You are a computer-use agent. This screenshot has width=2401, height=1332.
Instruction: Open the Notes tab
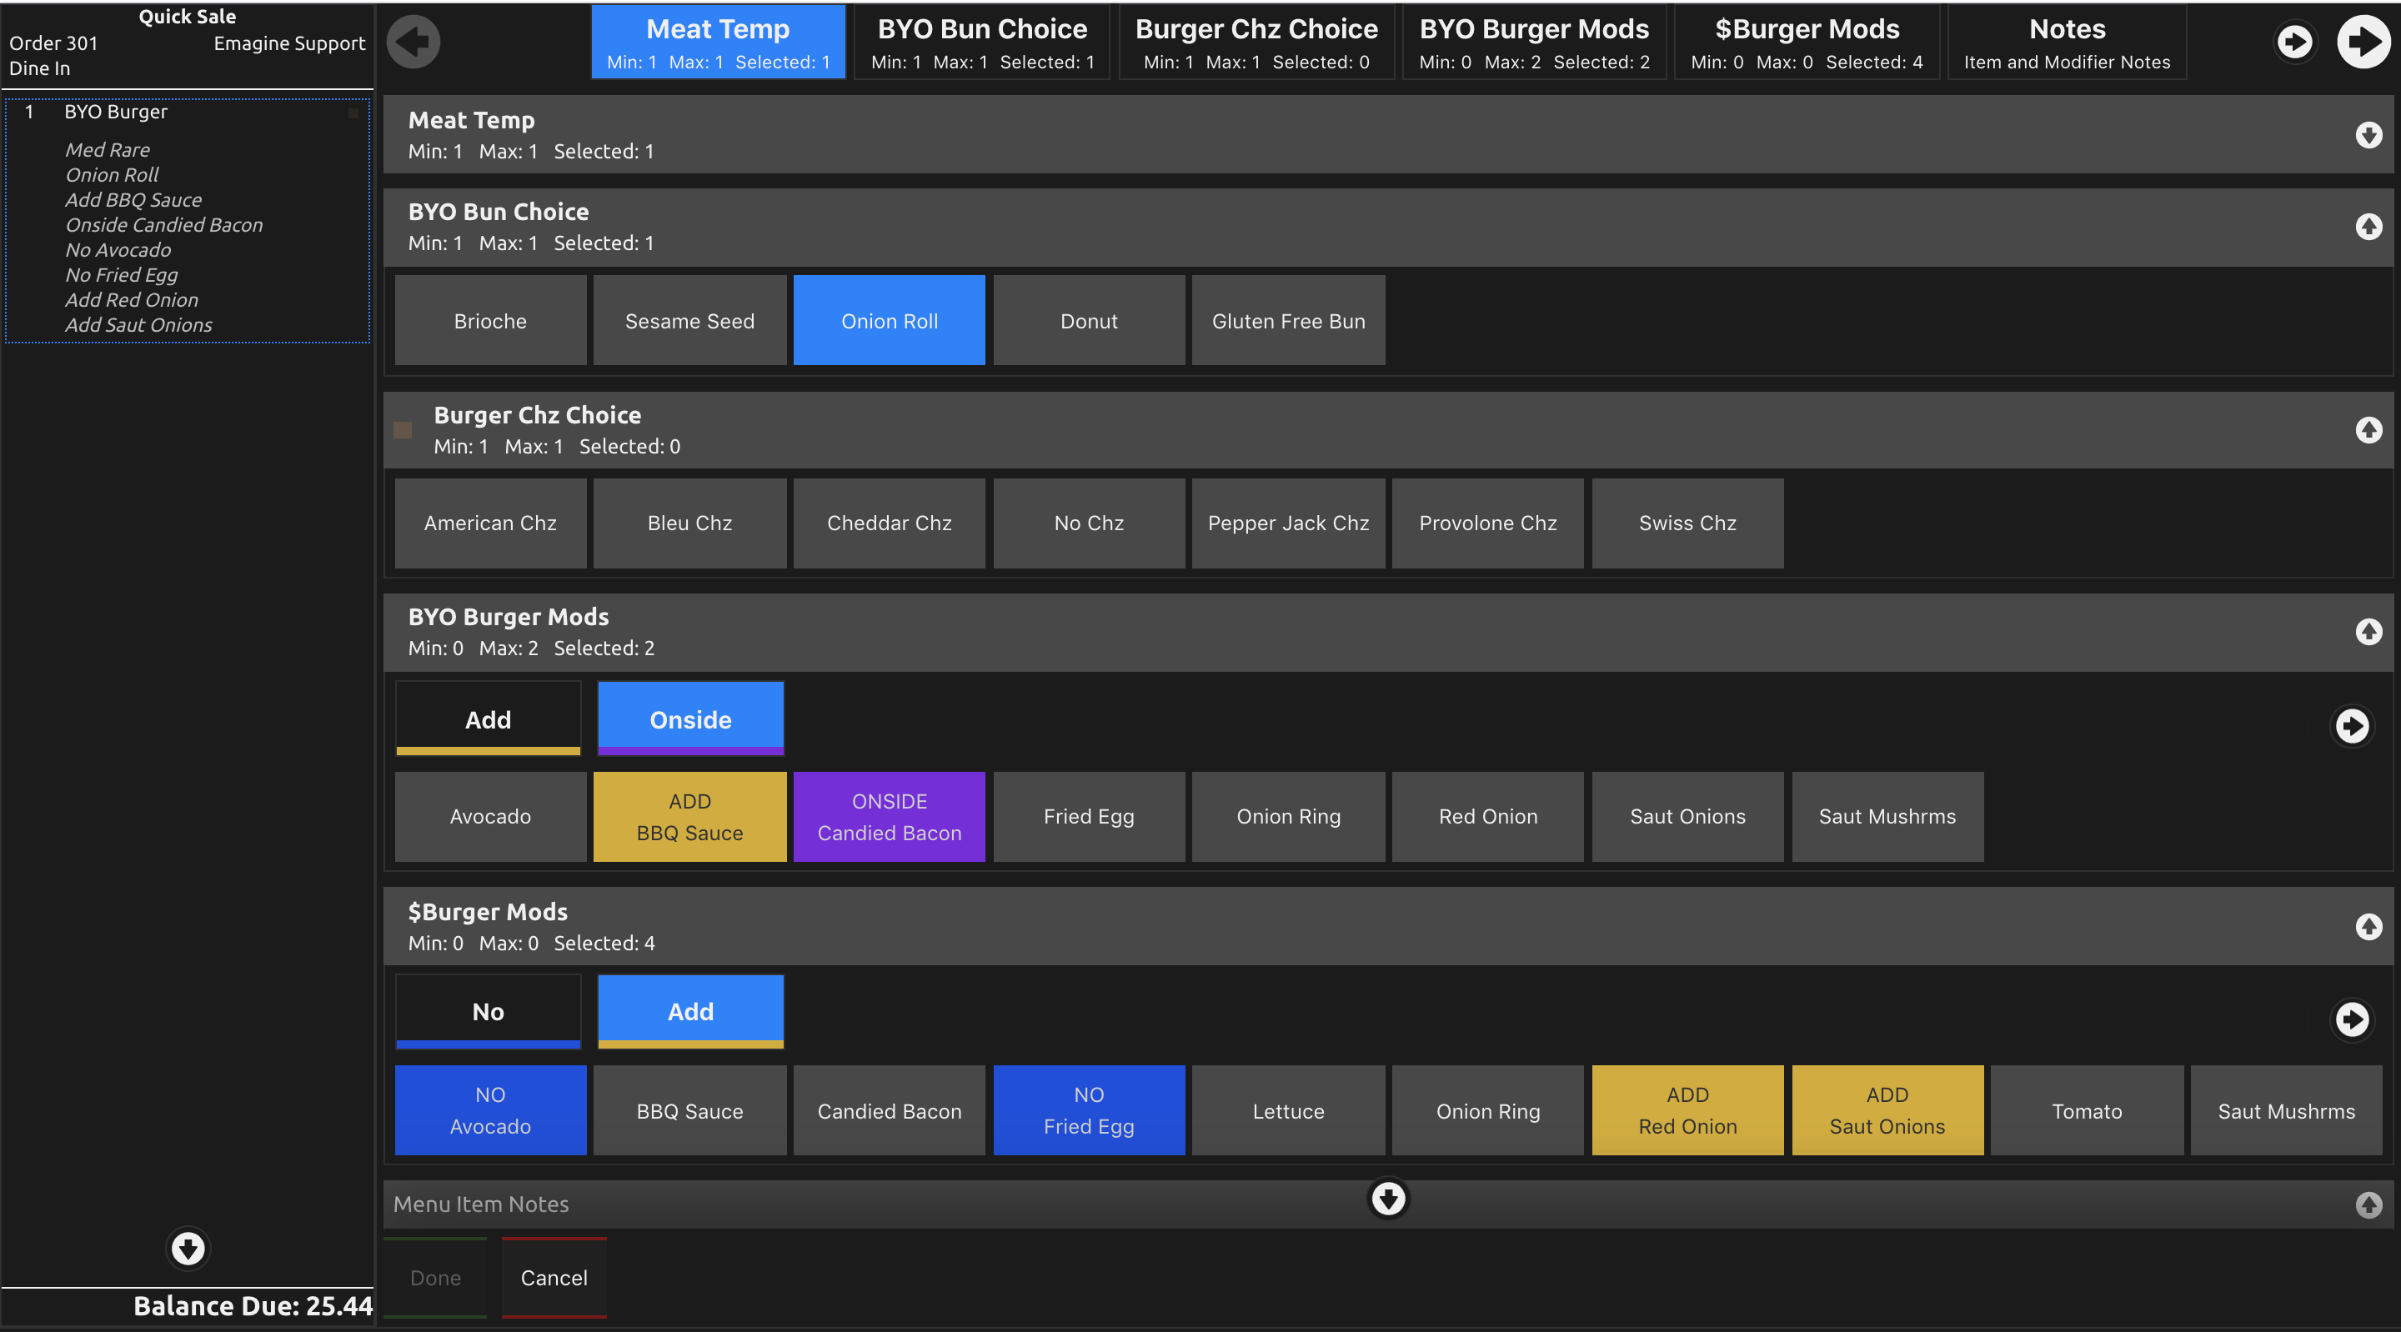tap(2067, 42)
